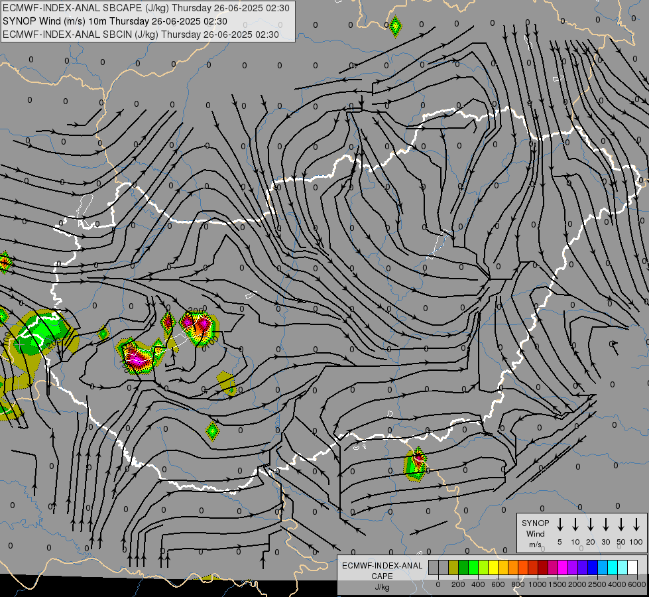Select the lime yellow-green CAPE swatch
The width and height of the screenshot is (649, 597).
pyautogui.click(x=483, y=567)
